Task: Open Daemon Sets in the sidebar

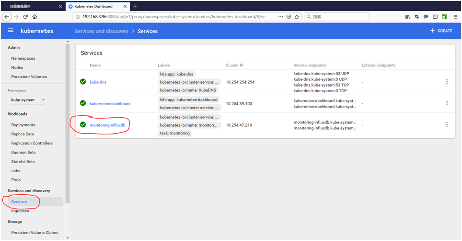Action: point(23,152)
